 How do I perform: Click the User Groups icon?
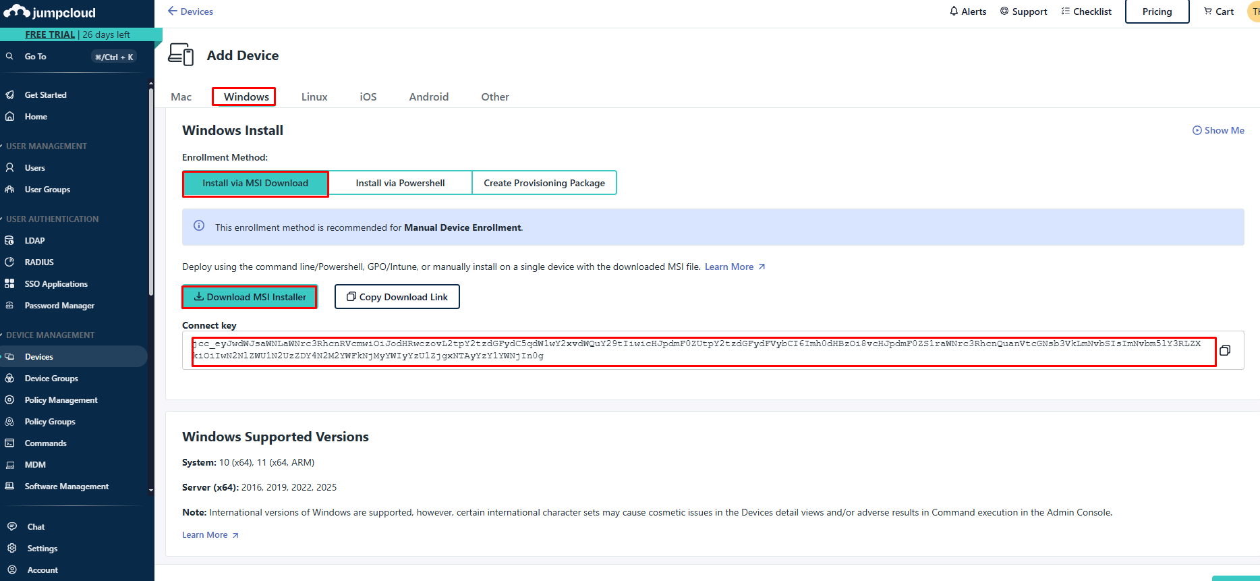(x=9, y=190)
